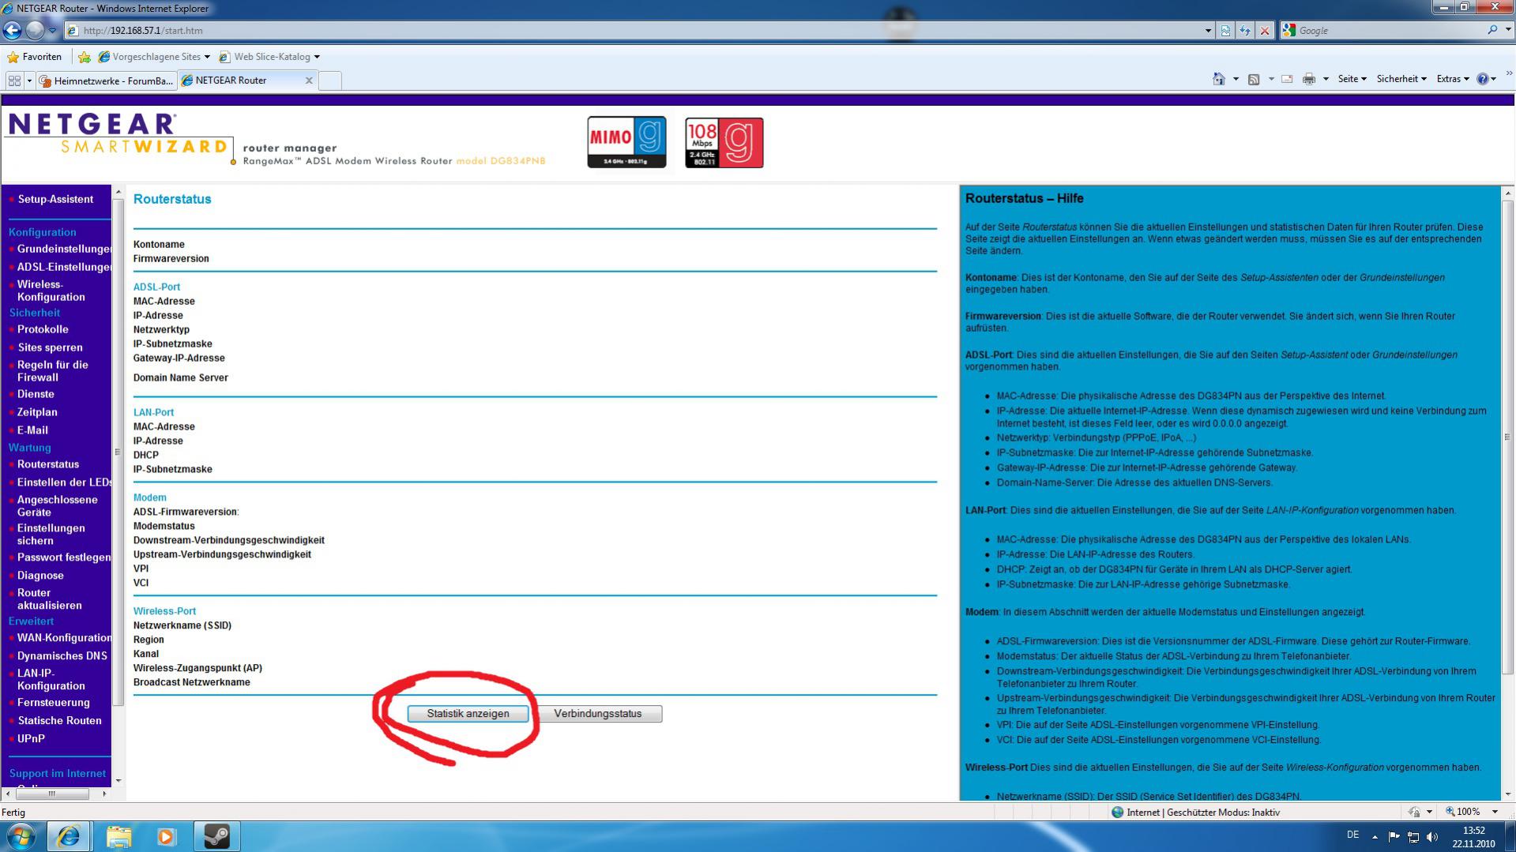Screen dimensions: 1516x852
Task: Open the Help question mark icon
Action: coord(1483,79)
